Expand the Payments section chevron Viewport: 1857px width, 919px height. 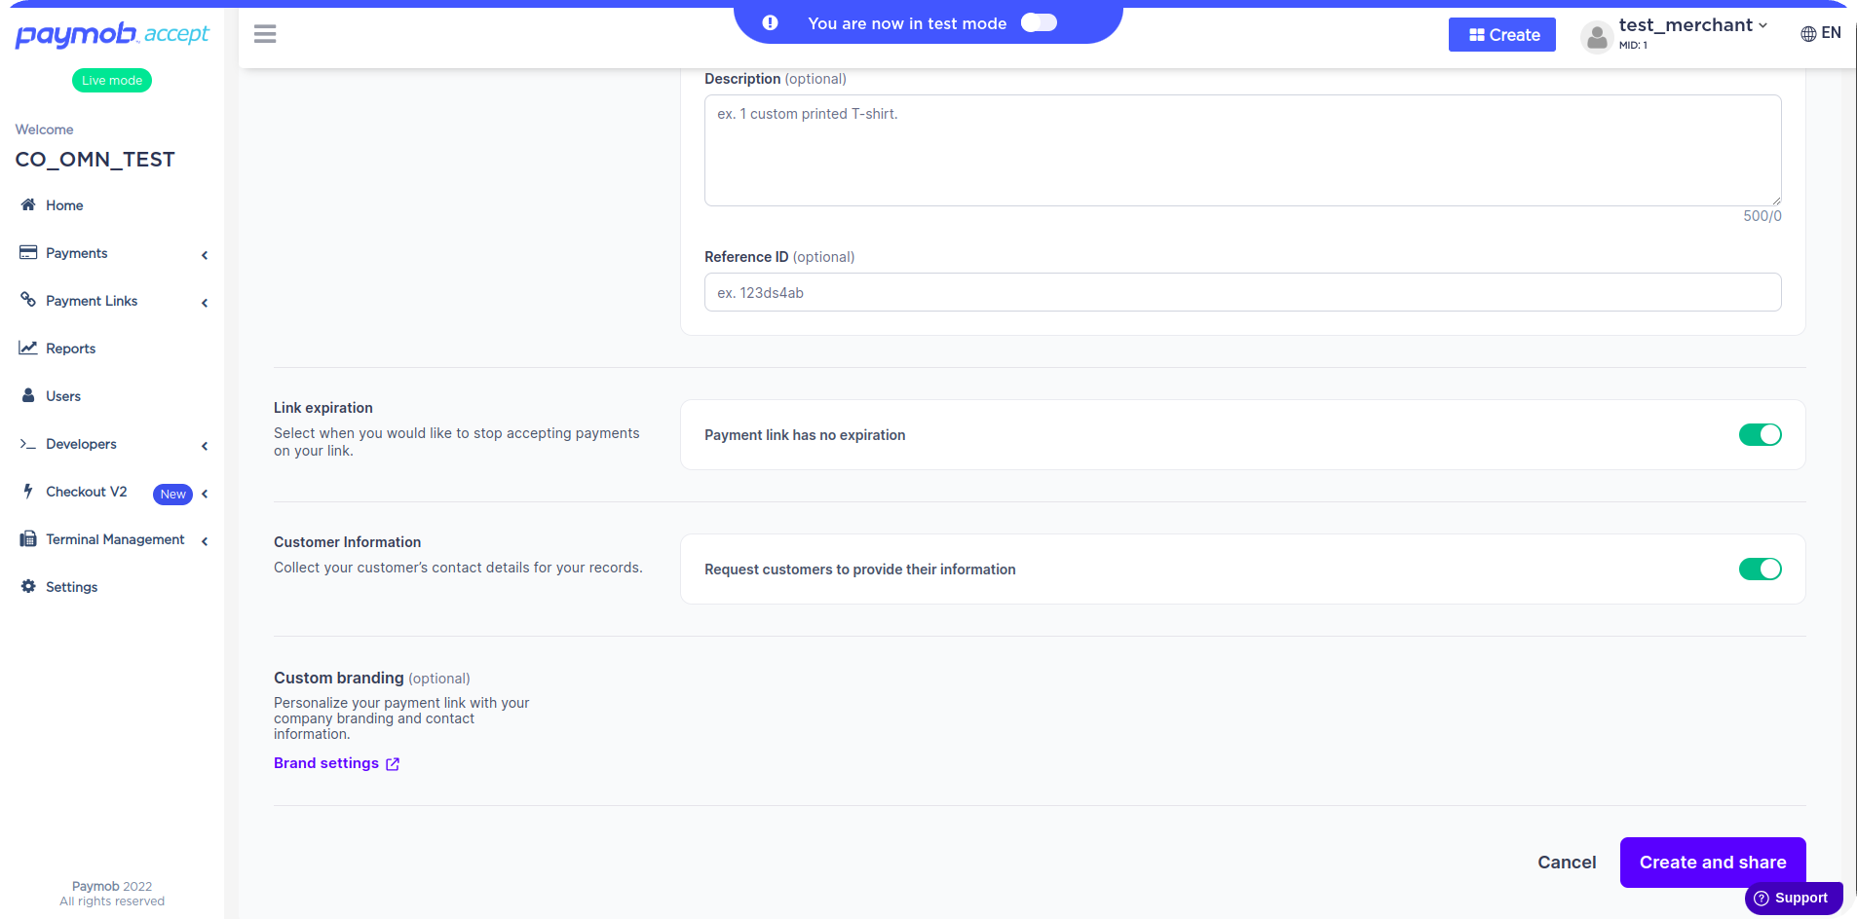tap(205, 254)
